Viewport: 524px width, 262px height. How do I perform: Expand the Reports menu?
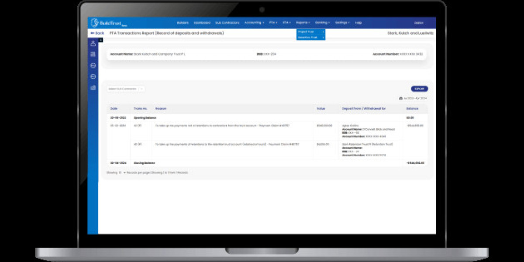point(303,23)
